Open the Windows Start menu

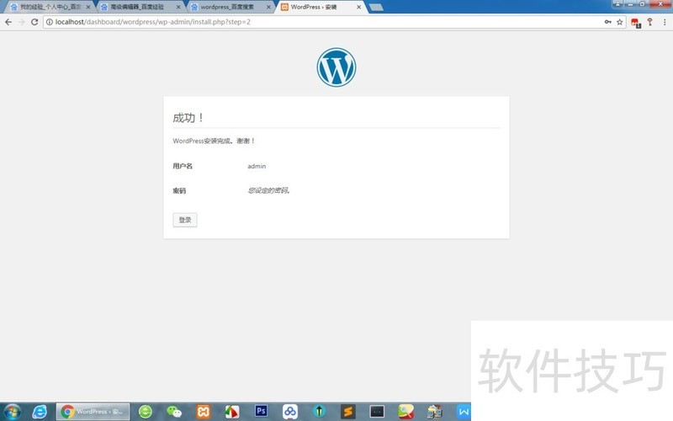click(x=12, y=412)
